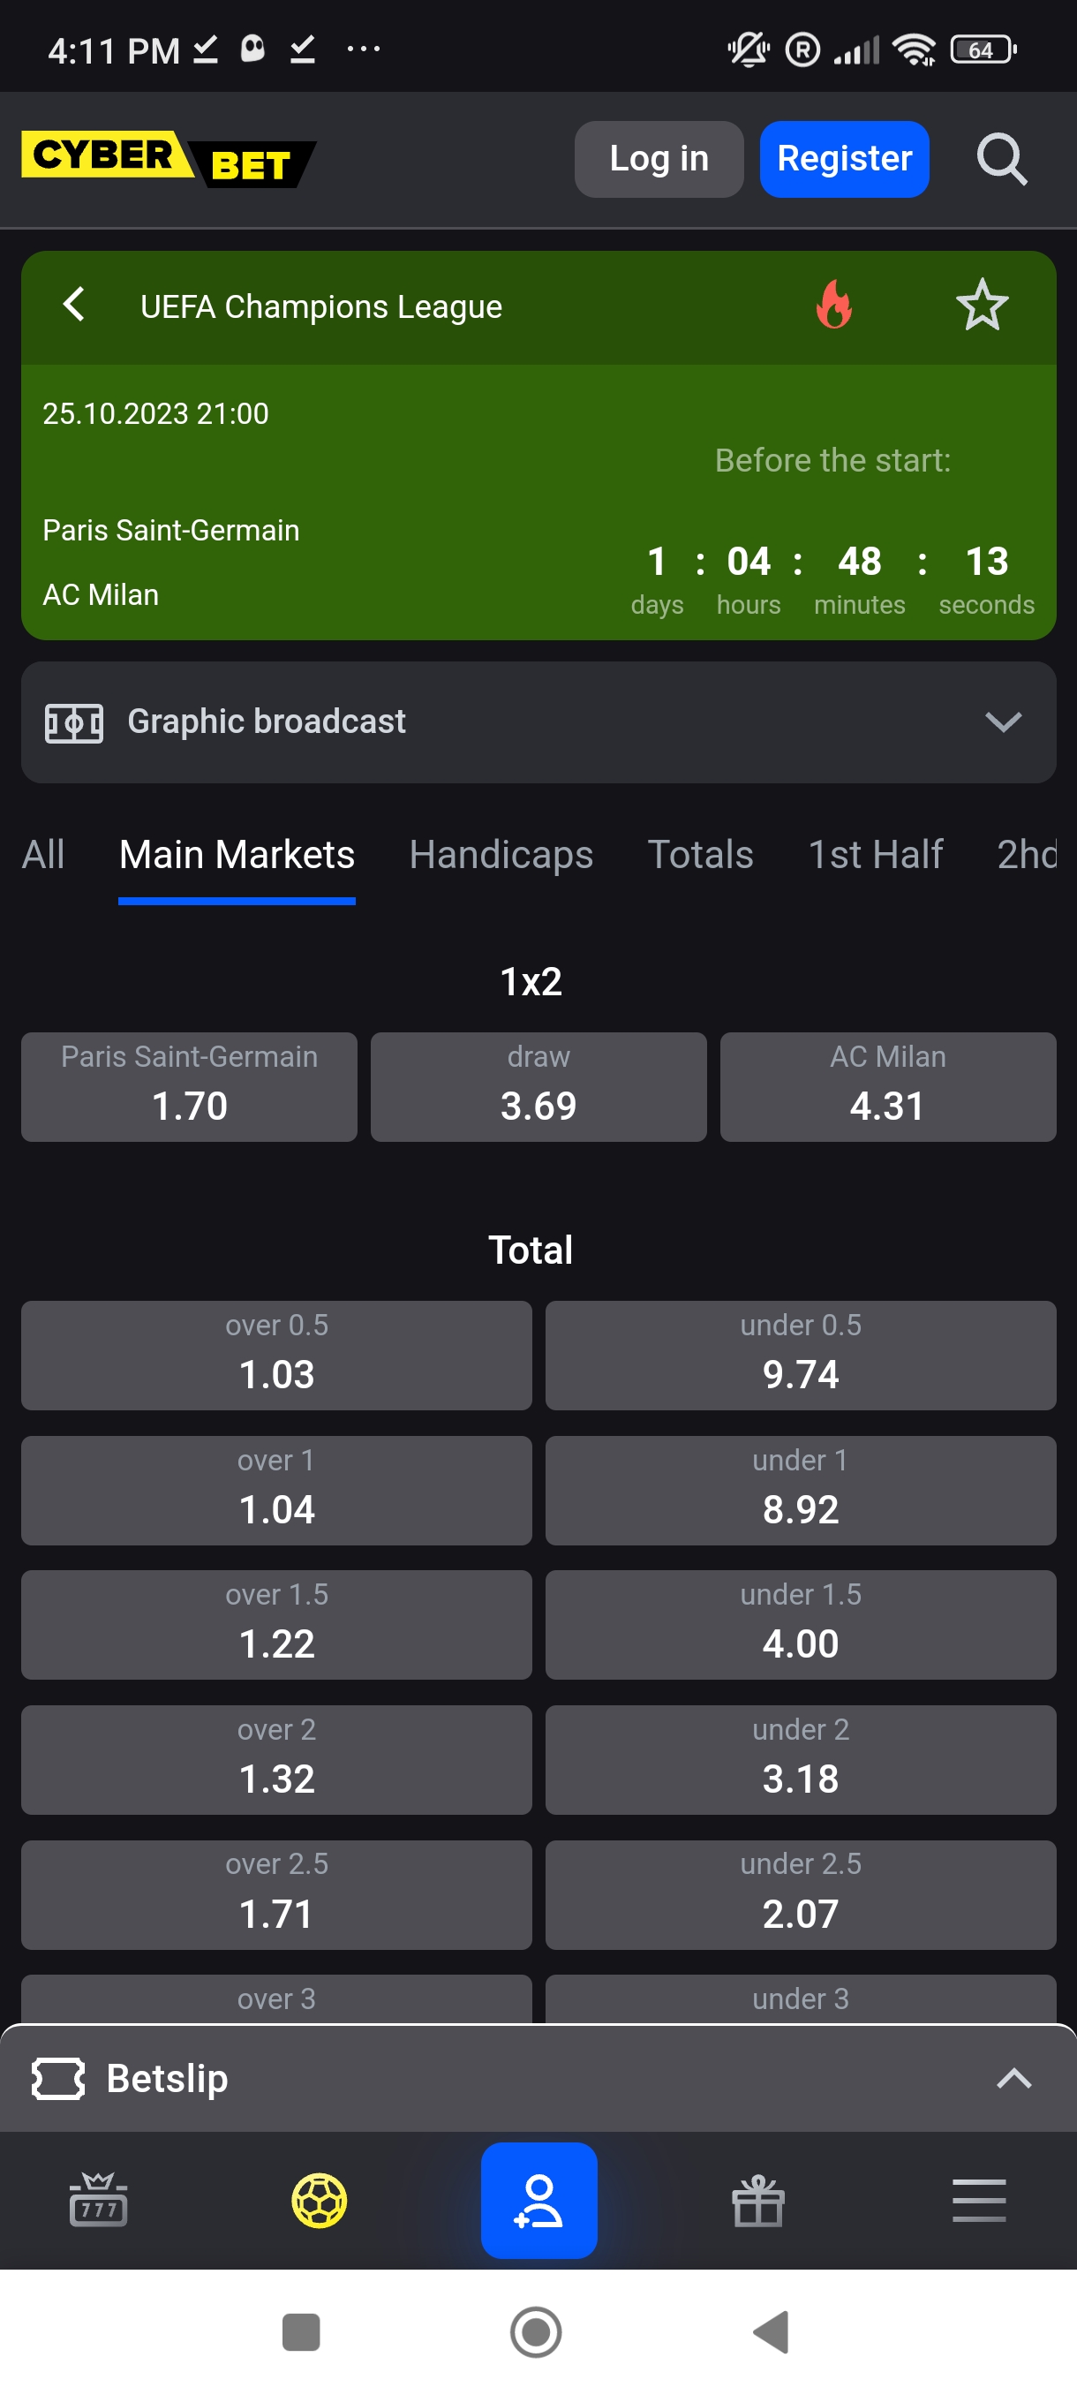The image size is (1077, 2395).
Task: Select draw odds 3.69
Action: click(x=538, y=1086)
